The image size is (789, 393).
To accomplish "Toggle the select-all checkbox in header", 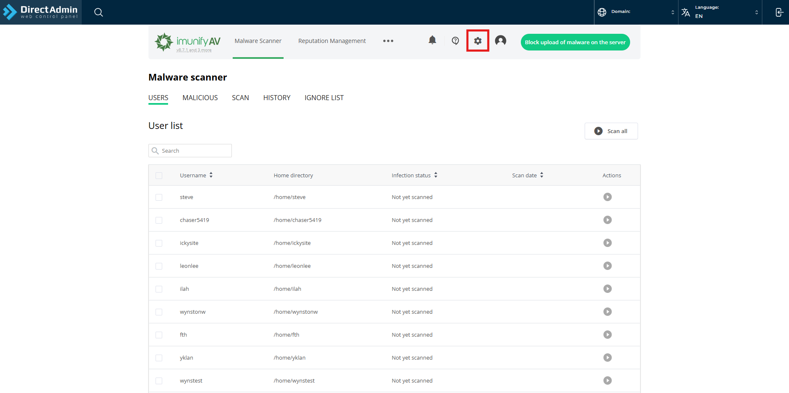I will [159, 176].
